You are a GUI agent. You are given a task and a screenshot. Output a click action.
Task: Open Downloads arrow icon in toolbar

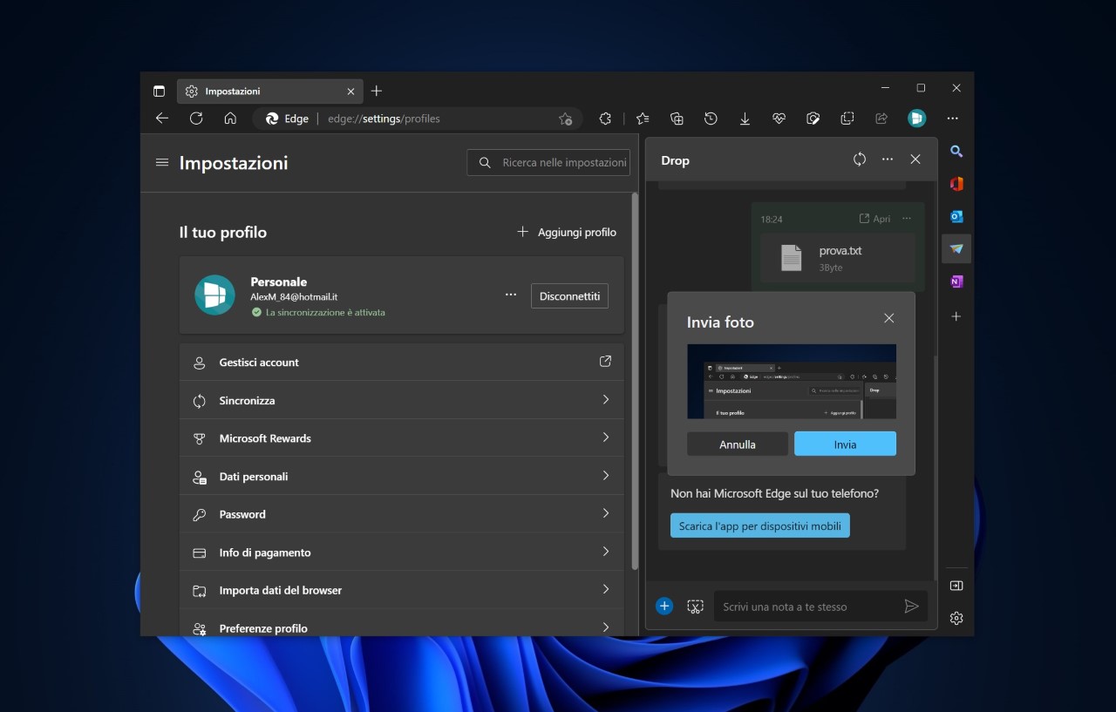point(745,119)
